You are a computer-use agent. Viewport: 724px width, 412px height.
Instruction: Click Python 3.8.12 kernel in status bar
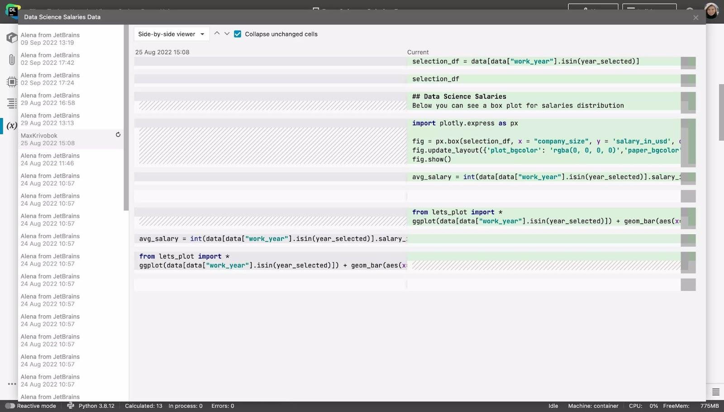[x=96, y=406]
